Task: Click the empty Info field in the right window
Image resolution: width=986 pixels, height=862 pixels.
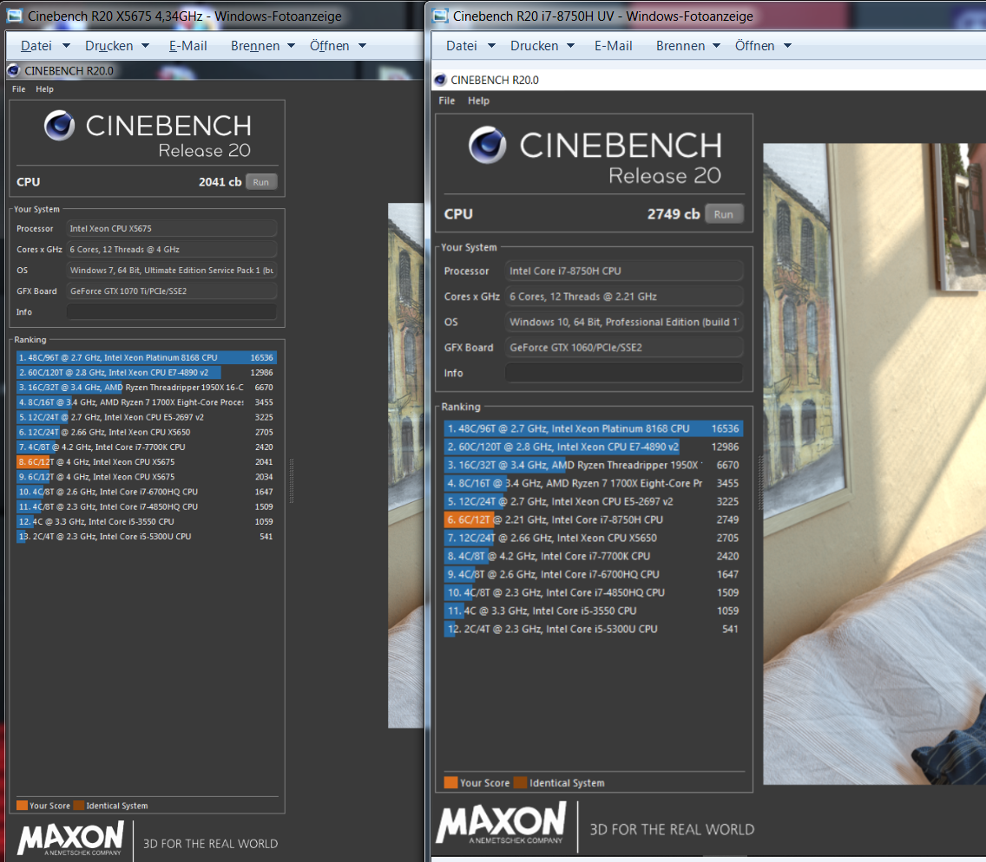Action: [x=624, y=373]
